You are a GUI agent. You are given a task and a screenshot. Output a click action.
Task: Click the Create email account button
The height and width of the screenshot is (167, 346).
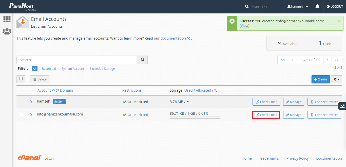[x=320, y=79]
